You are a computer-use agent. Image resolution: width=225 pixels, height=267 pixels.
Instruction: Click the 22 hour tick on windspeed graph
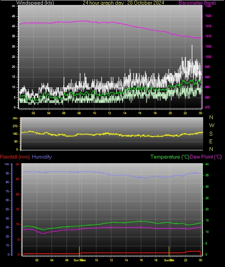[185, 113]
